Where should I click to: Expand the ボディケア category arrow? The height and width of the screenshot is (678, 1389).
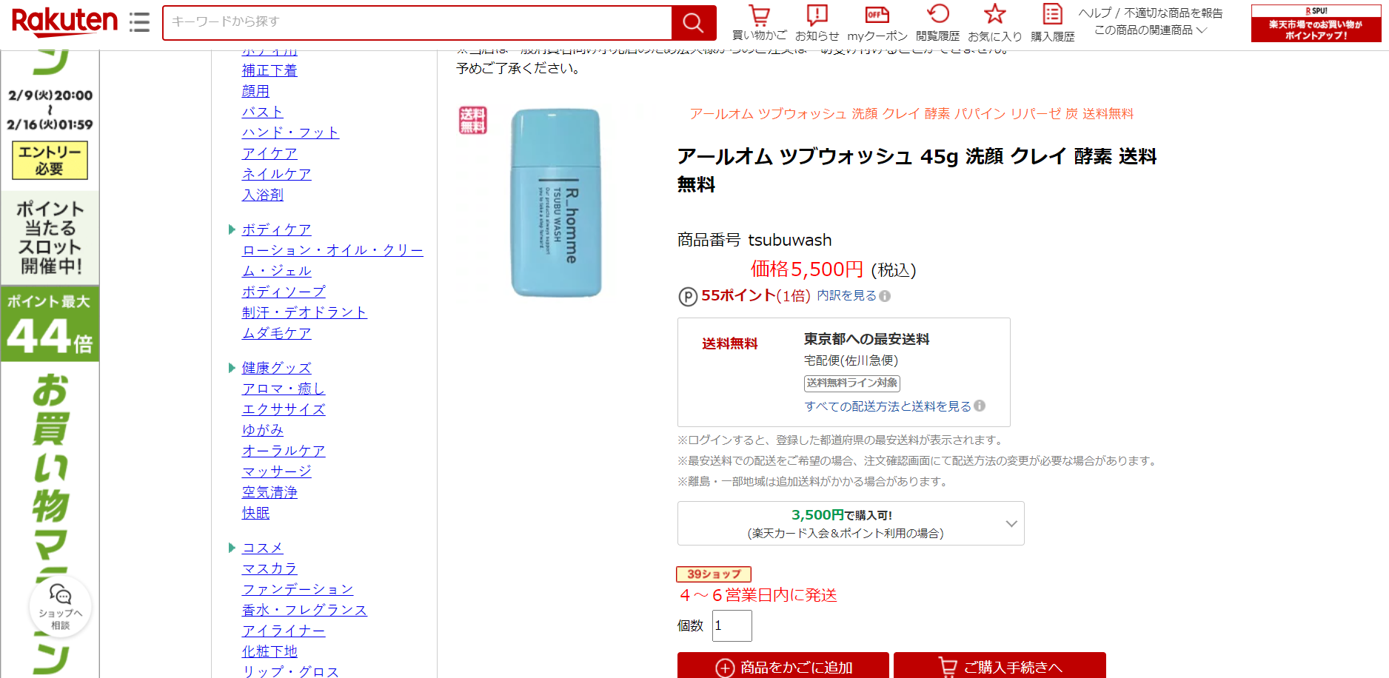pos(232,229)
